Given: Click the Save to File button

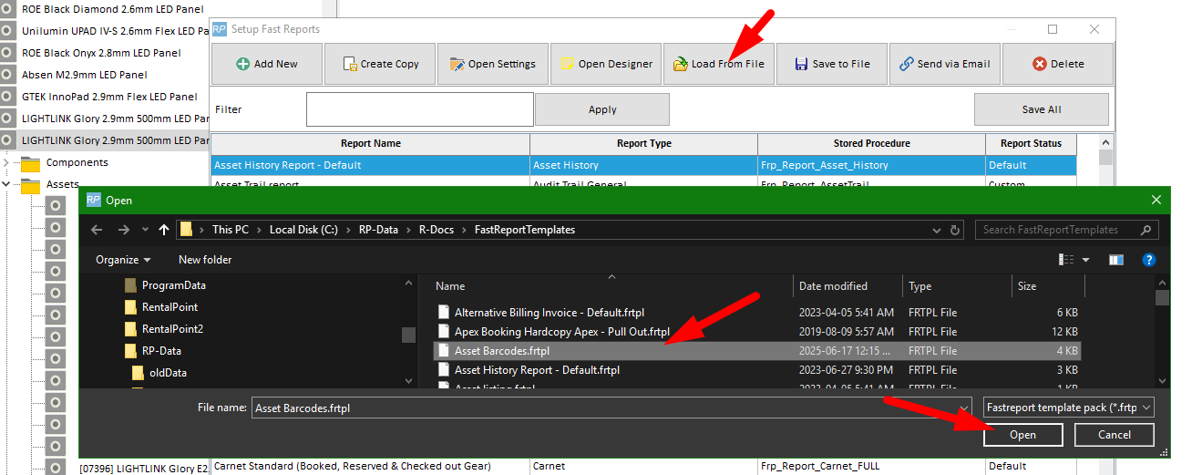Looking at the screenshot, I should coord(831,64).
